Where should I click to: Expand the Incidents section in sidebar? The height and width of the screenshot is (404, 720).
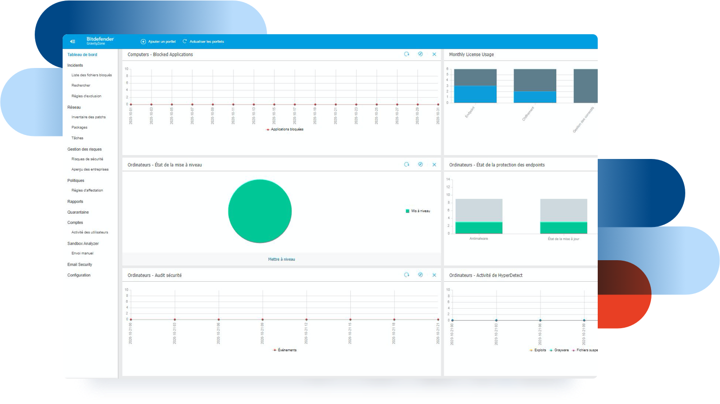75,65
